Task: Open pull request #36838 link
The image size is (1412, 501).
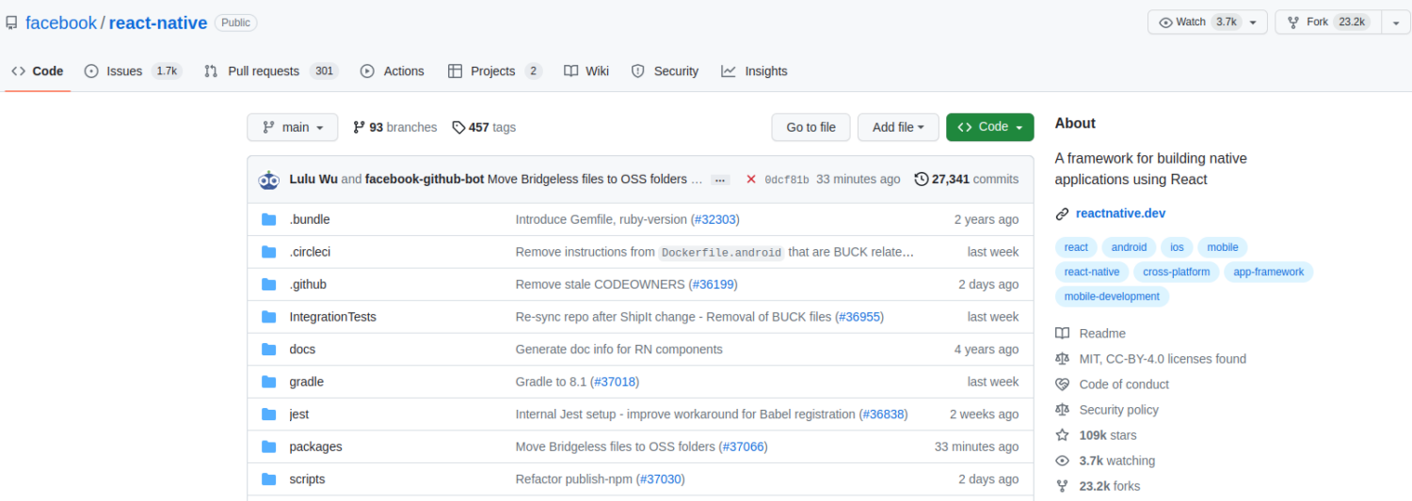Action: (x=883, y=415)
